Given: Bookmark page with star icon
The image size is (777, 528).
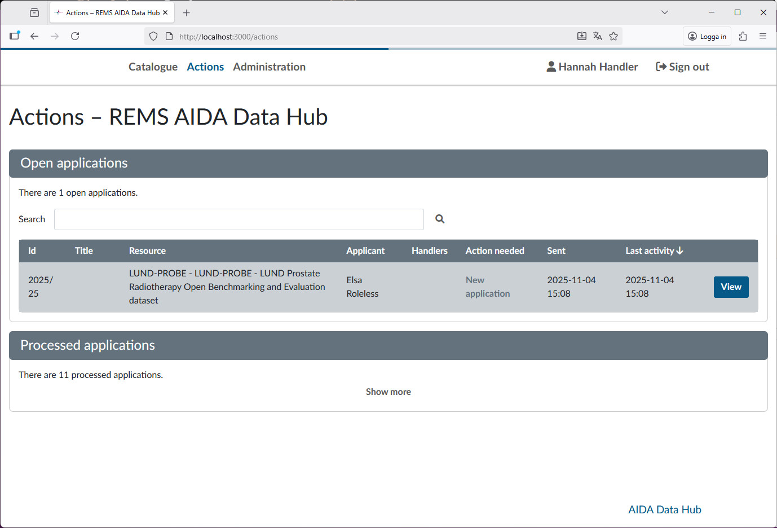Looking at the screenshot, I should (613, 36).
